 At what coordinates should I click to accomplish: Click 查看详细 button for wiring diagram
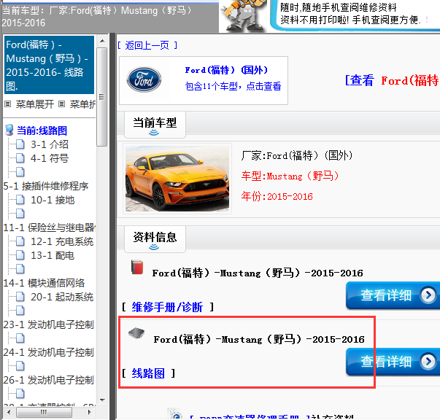coord(393,362)
